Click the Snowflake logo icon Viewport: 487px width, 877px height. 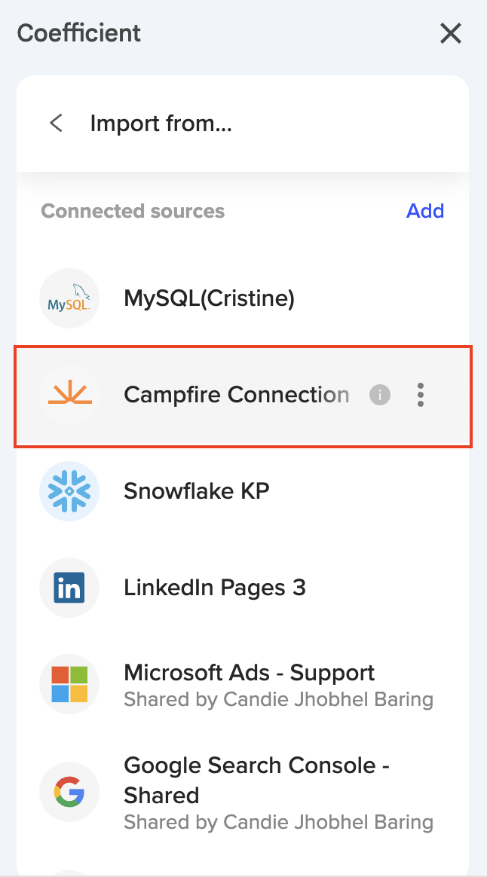coord(69,491)
